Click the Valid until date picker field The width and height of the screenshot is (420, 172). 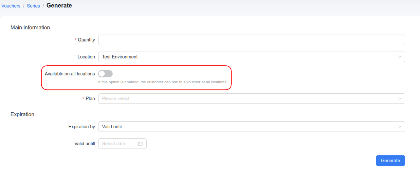click(x=122, y=144)
